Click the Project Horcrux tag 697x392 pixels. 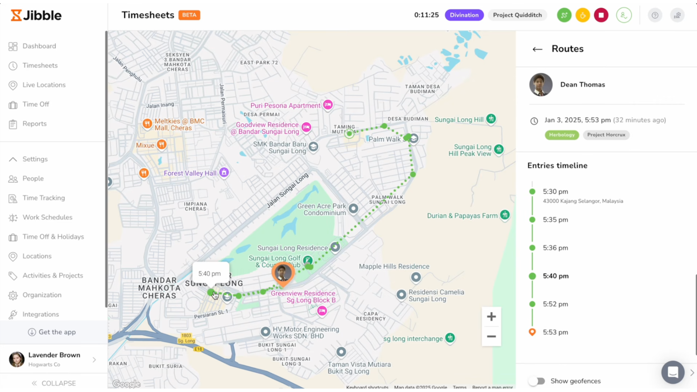[x=606, y=135]
